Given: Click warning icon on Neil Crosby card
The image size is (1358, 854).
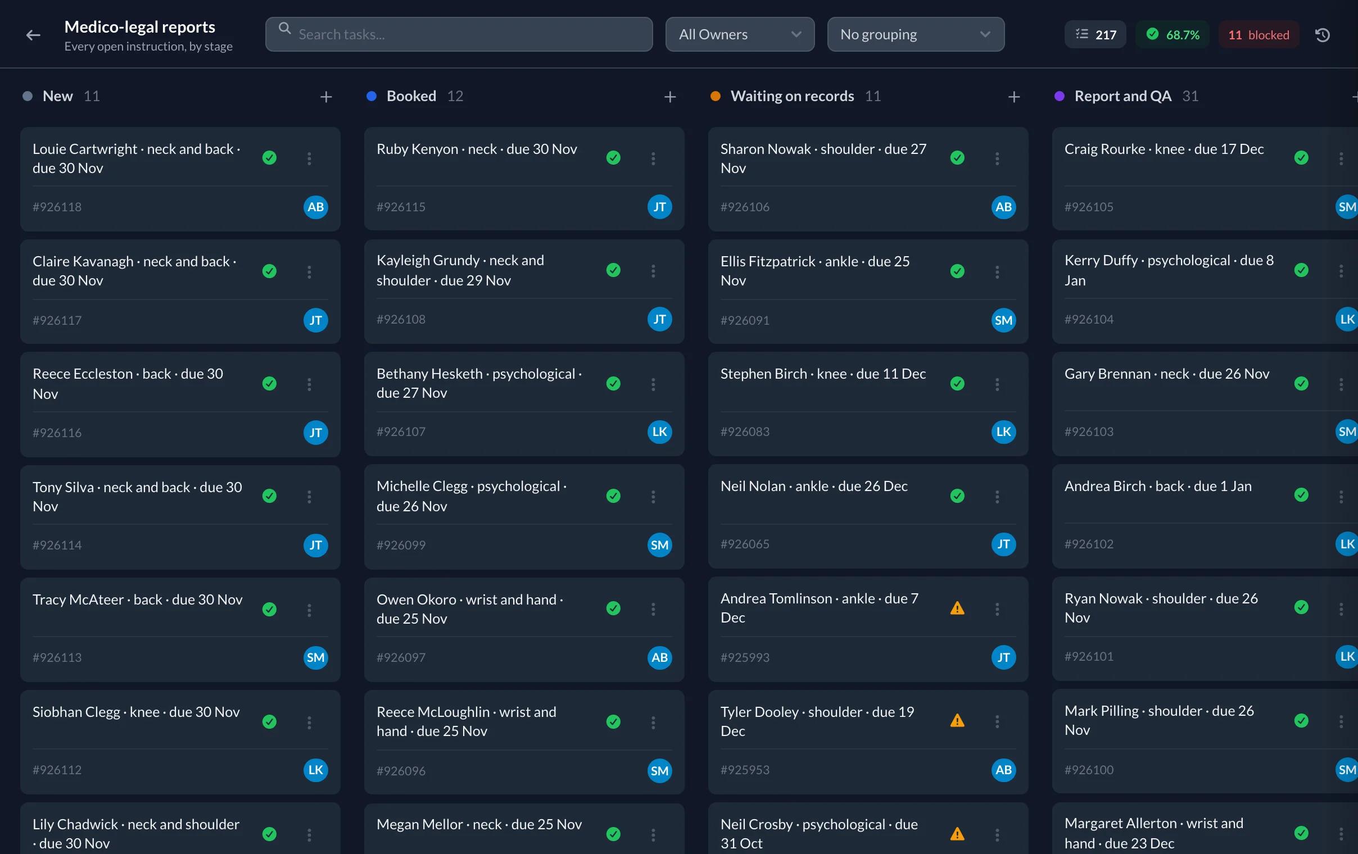Looking at the screenshot, I should 957,833.
